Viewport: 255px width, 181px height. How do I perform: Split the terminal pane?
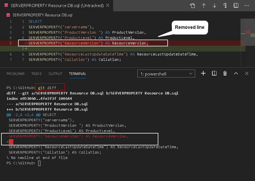(214, 74)
